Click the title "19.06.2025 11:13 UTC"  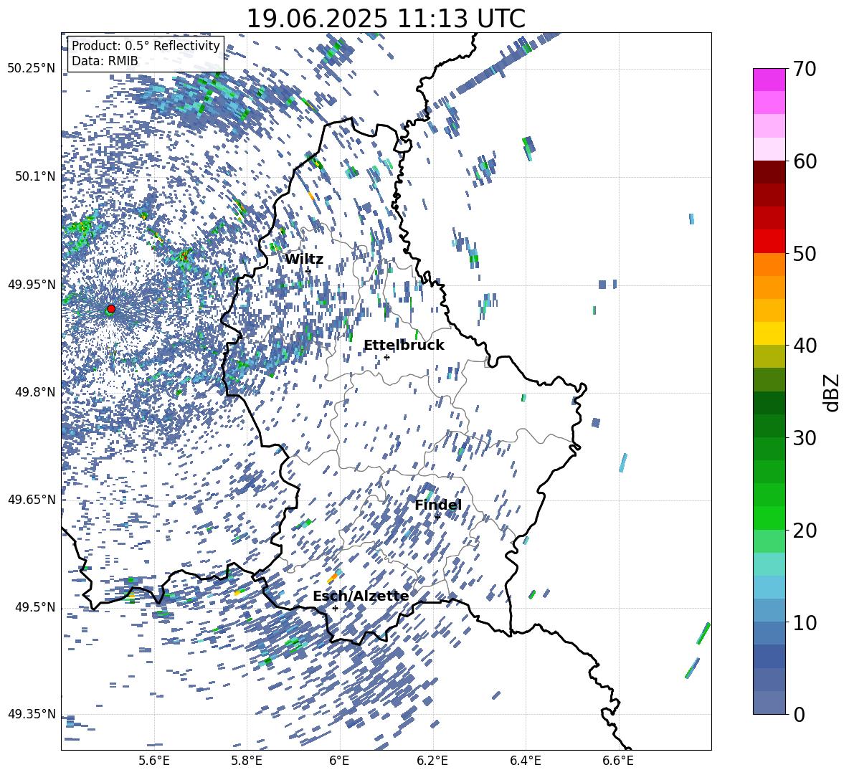pyautogui.click(x=386, y=19)
